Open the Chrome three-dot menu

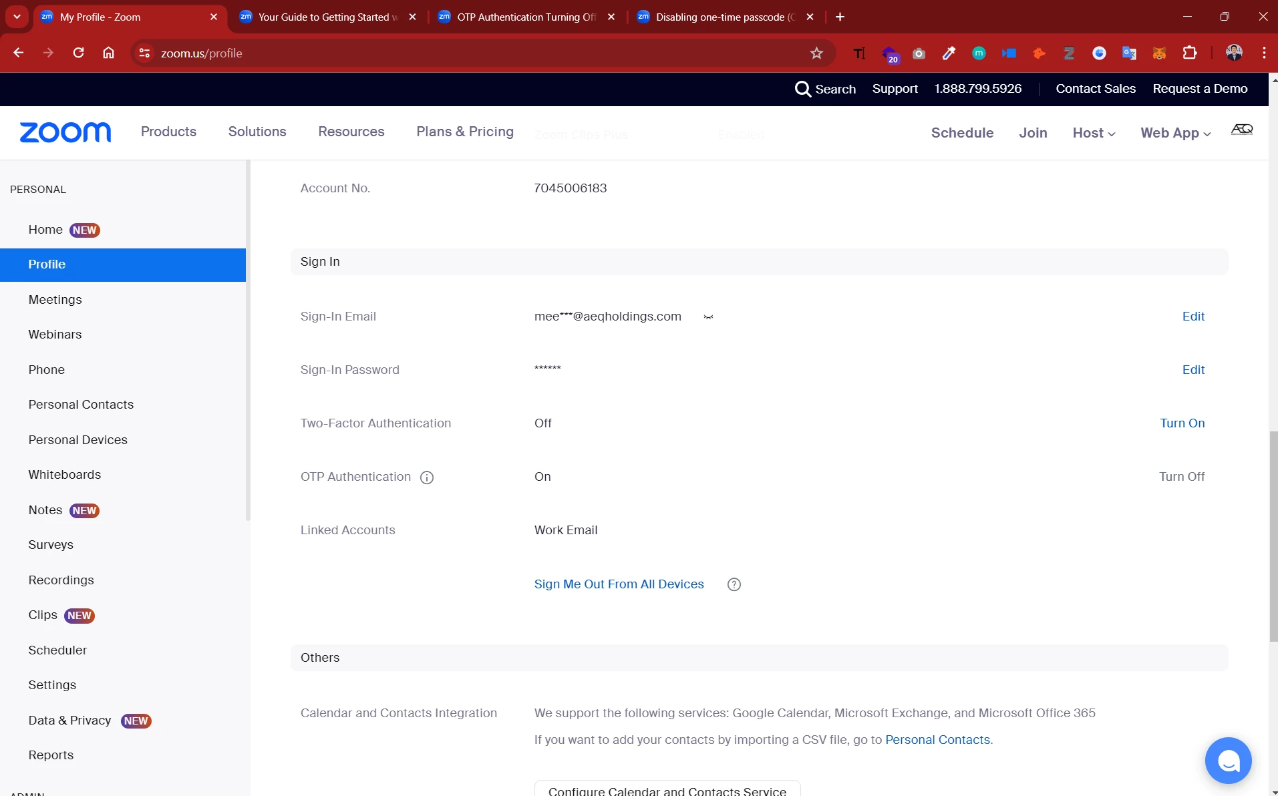[x=1264, y=53]
